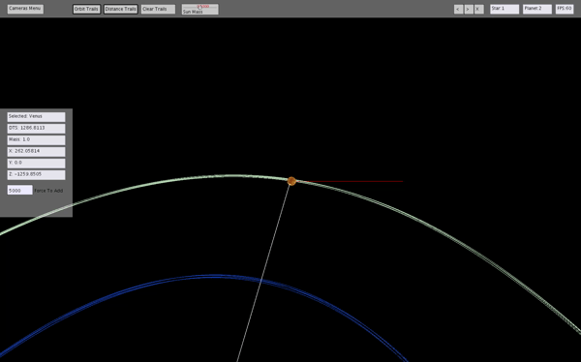Select the Z coordinate field

tap(37, 175)
